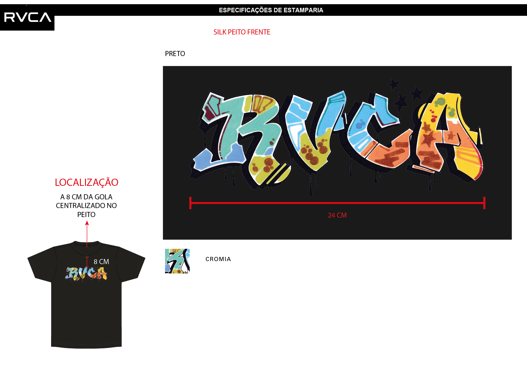Click the red 24 CM width measurement bar
Viewport: 527px width, 372px height.
tap(337, 203)
